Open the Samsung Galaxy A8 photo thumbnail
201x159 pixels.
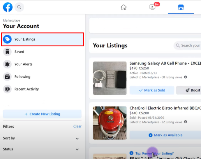click(x=110, y=78)
